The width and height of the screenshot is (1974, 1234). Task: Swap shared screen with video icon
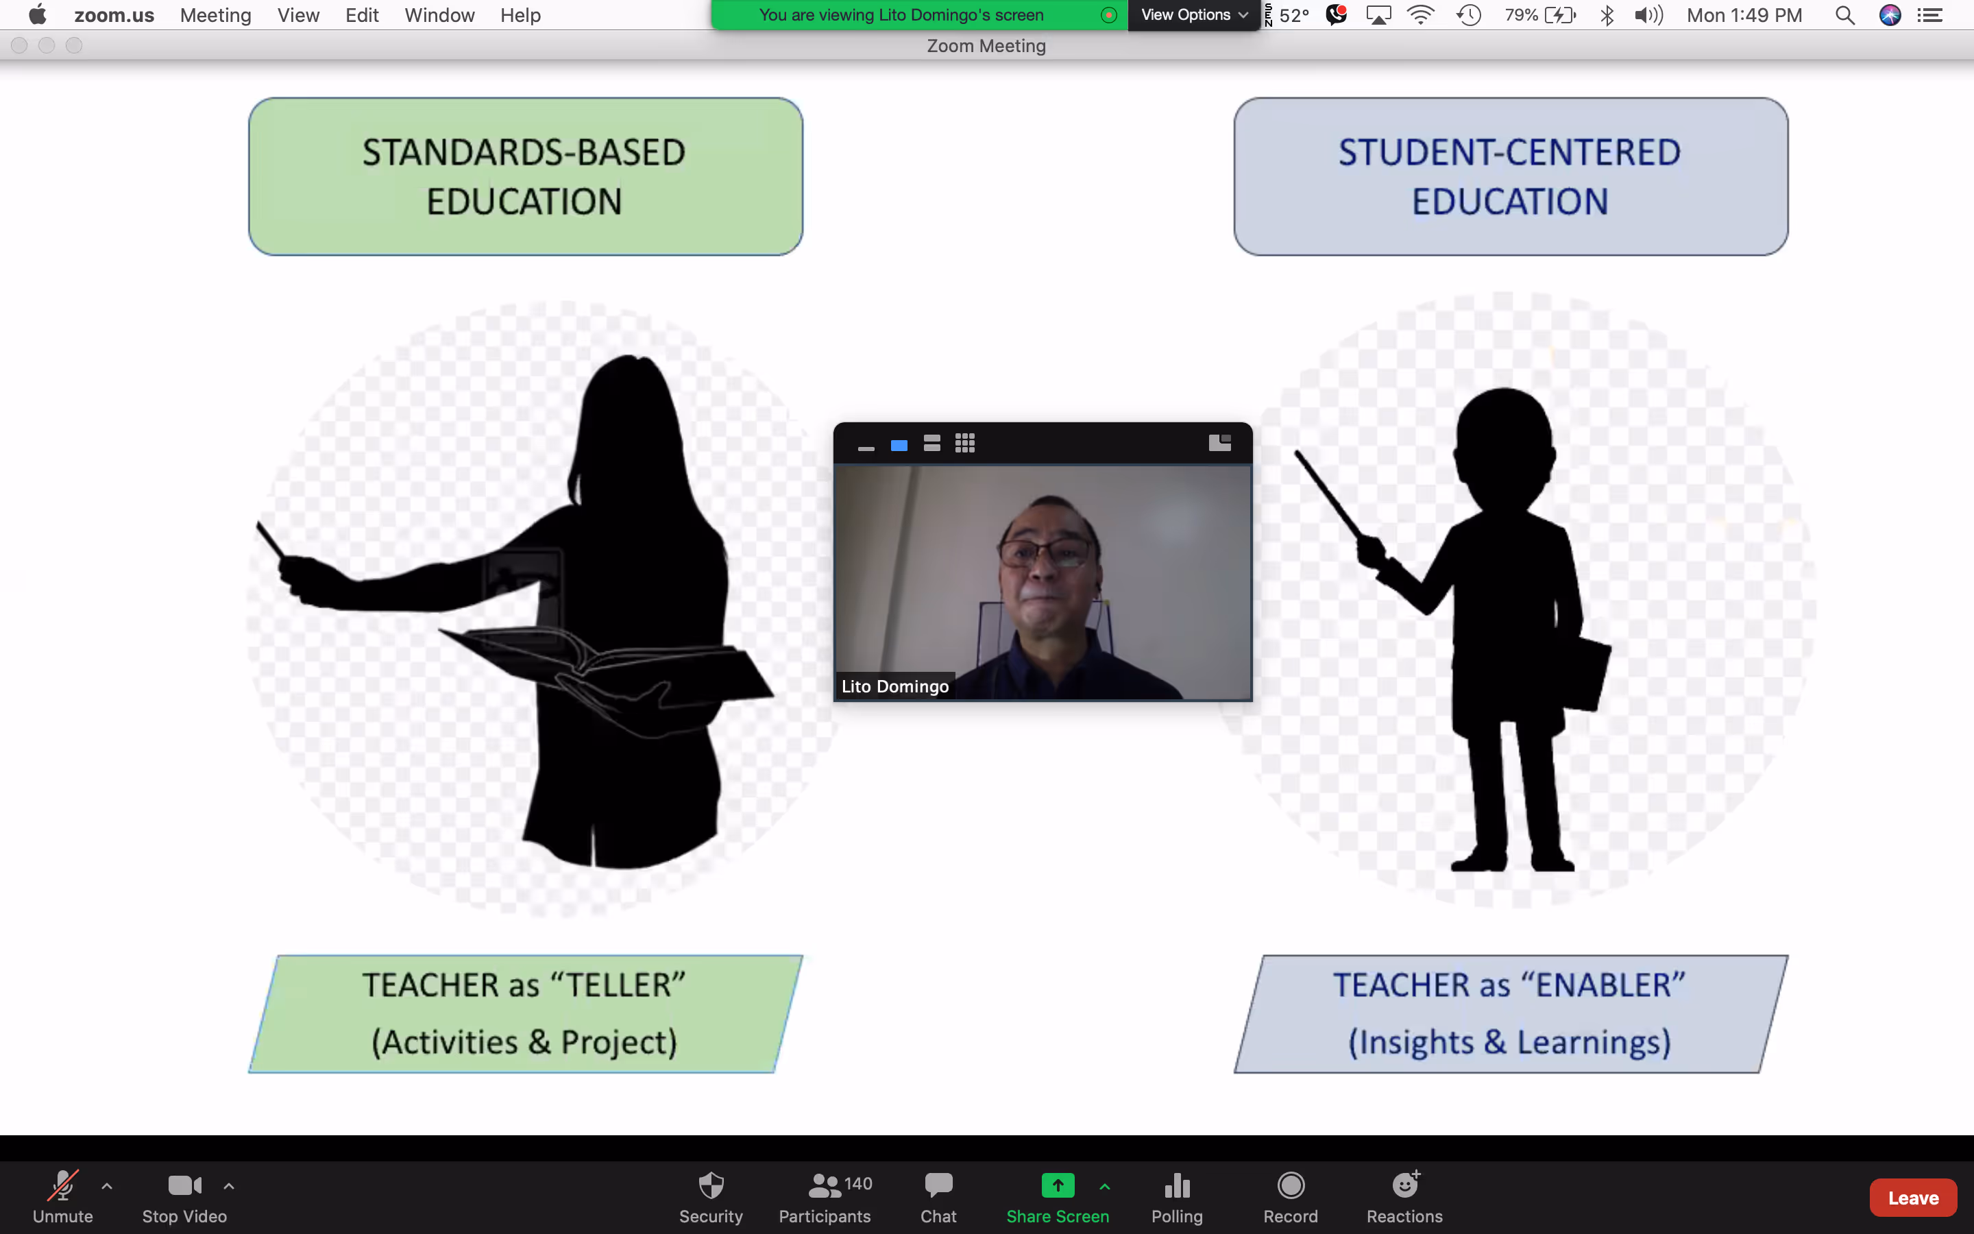click(x=1219, y=442)
